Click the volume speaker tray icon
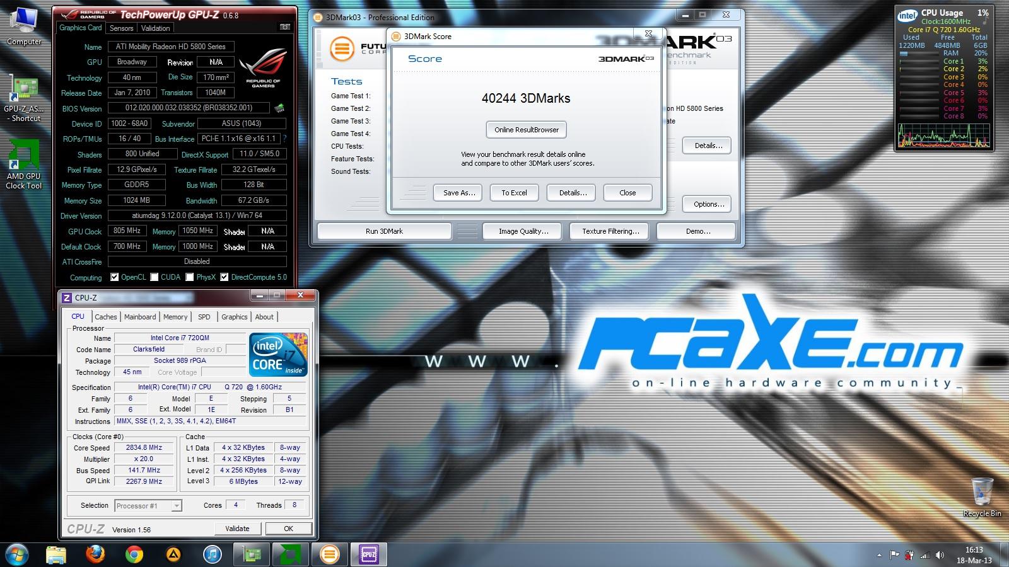This screenshot has height=567, width=1009. pyautogui.click(x=940, y=555)
